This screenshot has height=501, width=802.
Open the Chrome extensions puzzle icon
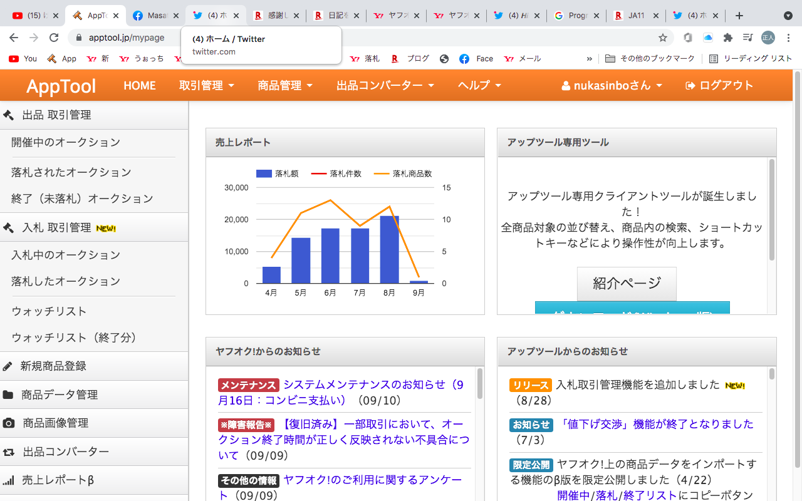tap(727, 38)
